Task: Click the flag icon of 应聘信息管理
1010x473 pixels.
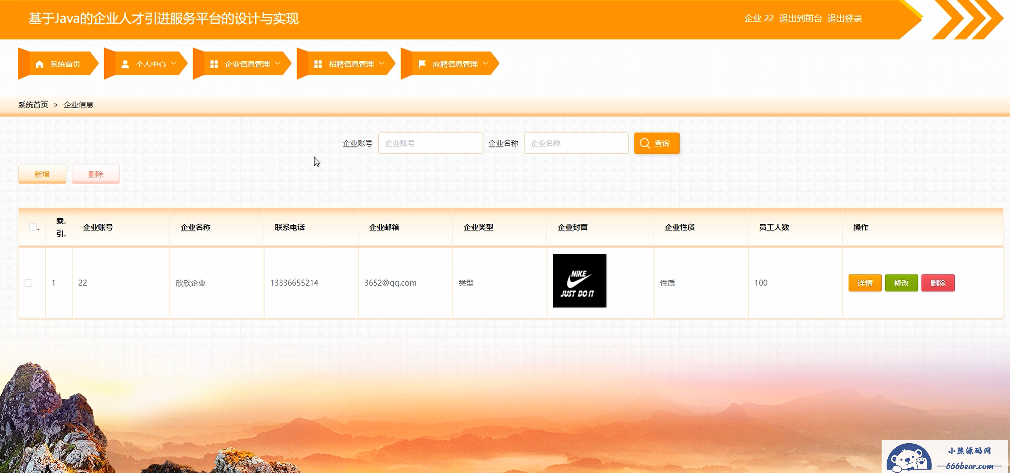Action: click(422, 64)
